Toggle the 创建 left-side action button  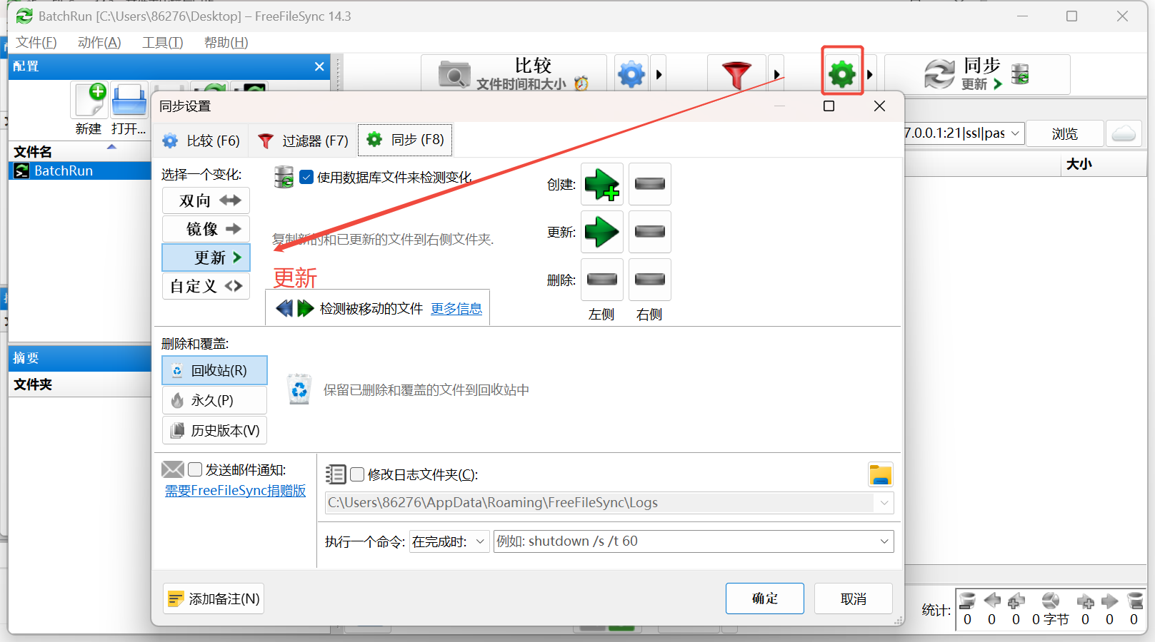click(602, 184)
